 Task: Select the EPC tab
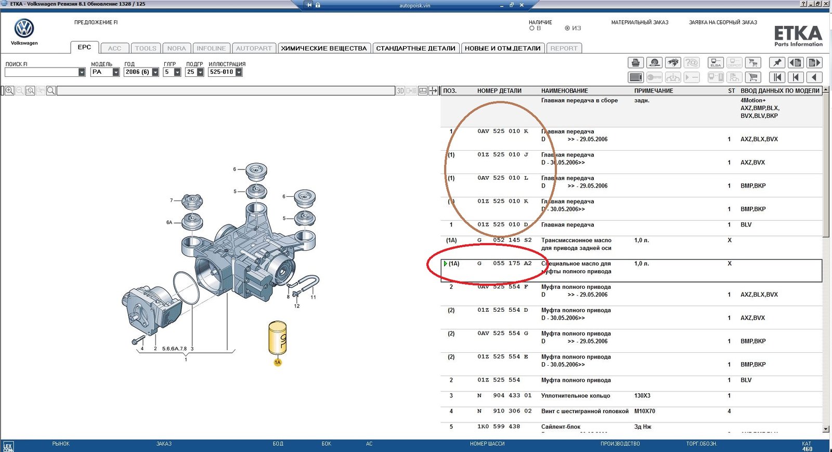84,47
